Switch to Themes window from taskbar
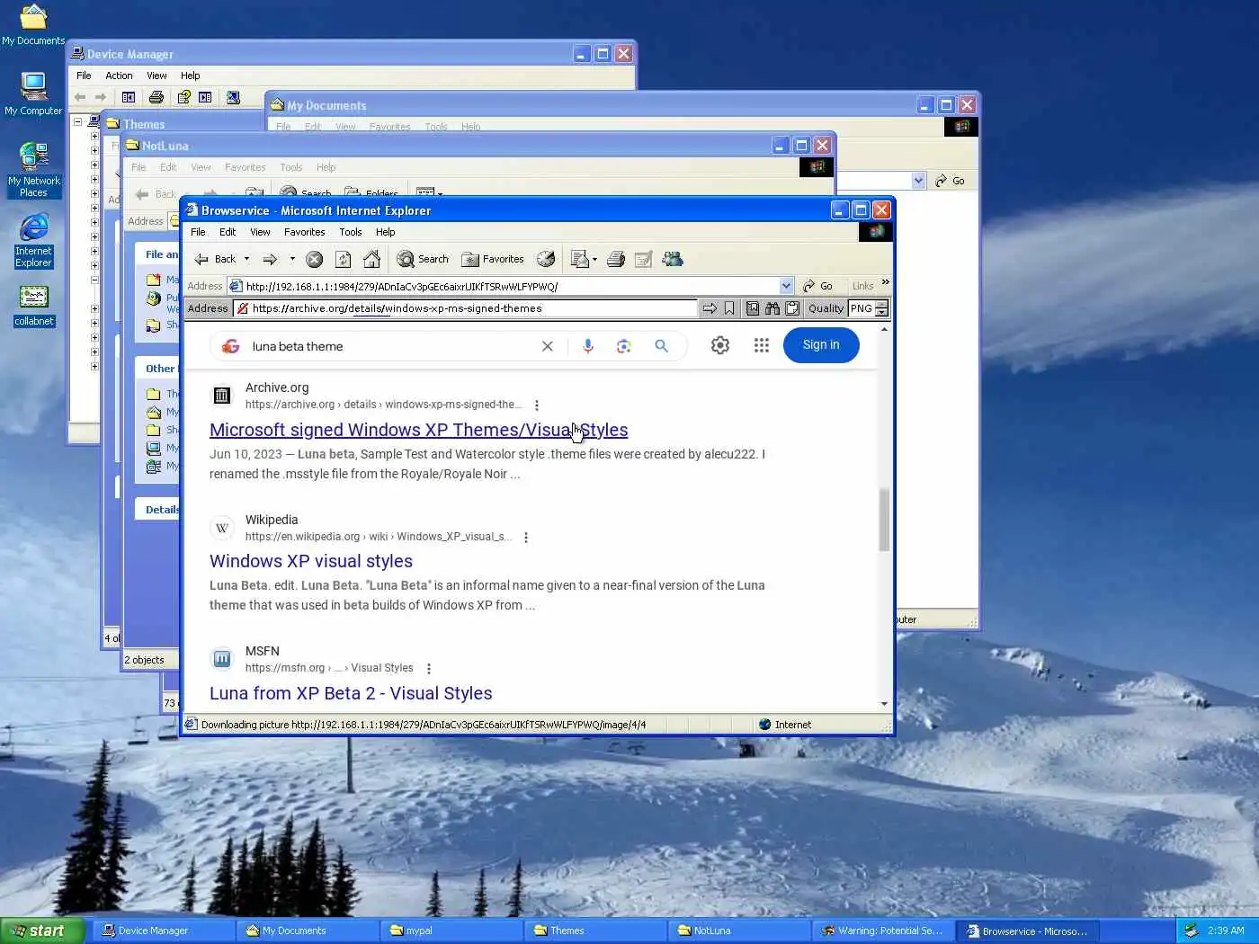 pyautogui.click(x=595, y=931)
